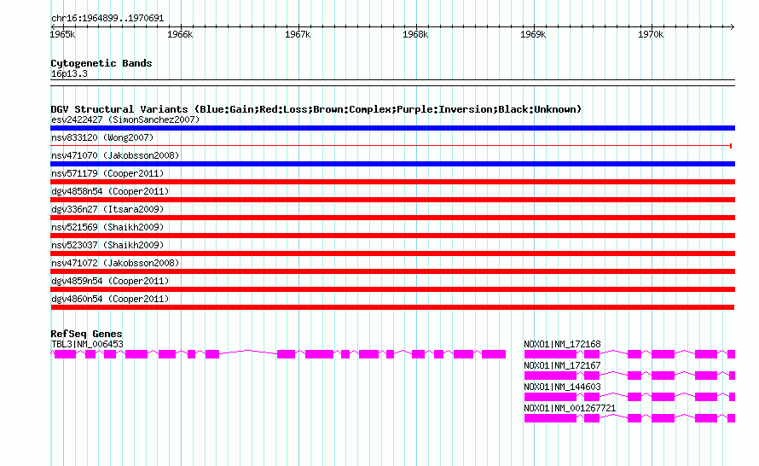Click the nsv523037 (Shaikh2009) label
This screenshot has height=466, width=759.
(107, 245)
